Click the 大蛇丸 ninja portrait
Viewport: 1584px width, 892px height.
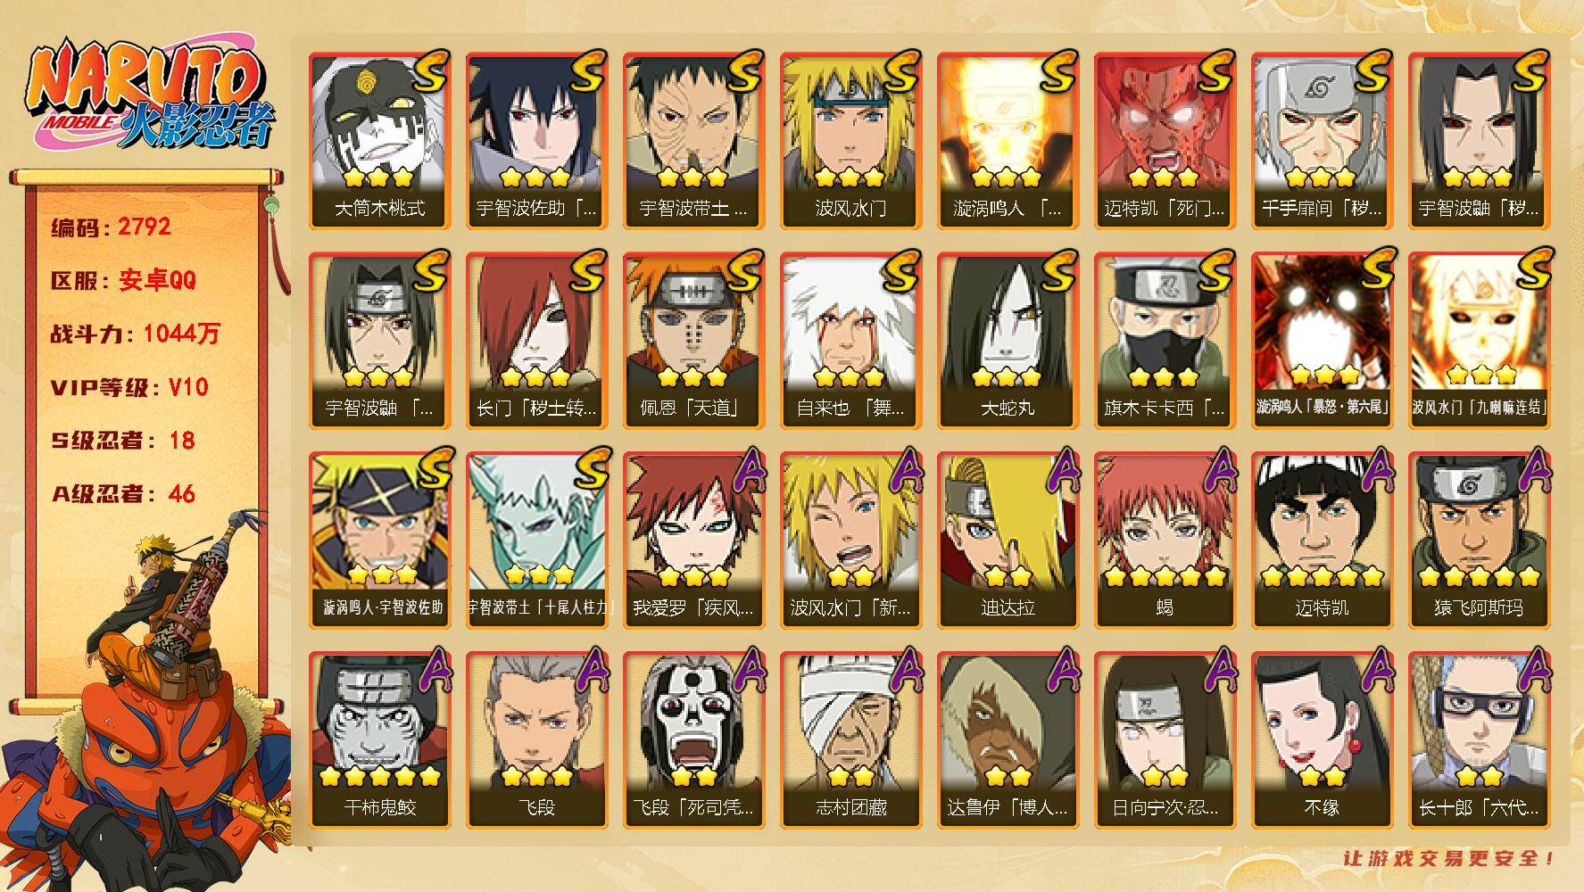[1008, 341]
